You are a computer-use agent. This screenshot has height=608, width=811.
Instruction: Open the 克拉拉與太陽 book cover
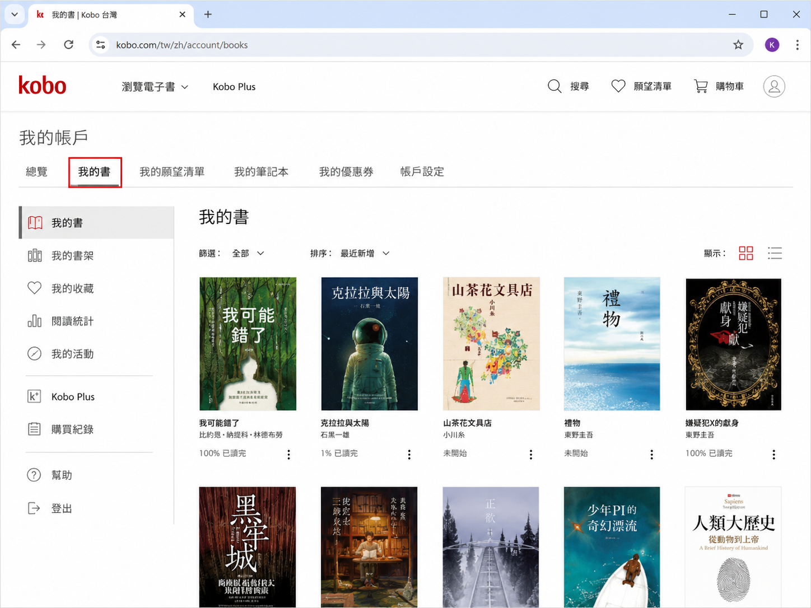370,344
